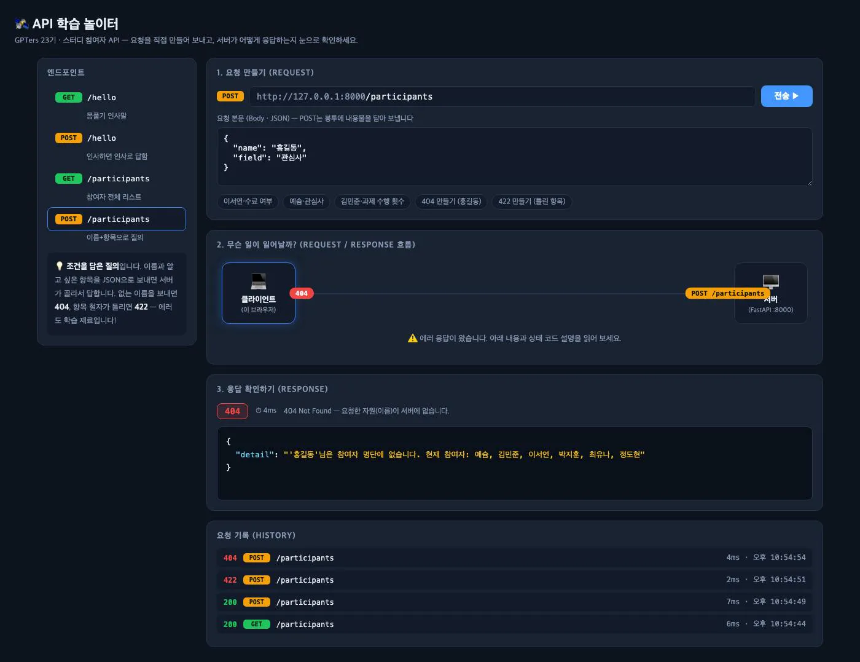
Task: Apply the 김민준·과제 수행 횟수 preset
Action: 373,202
